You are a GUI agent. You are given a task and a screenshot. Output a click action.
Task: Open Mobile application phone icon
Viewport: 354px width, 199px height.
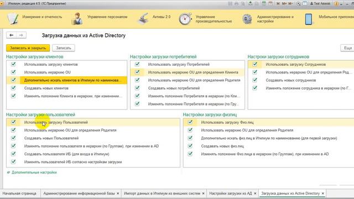309,19
